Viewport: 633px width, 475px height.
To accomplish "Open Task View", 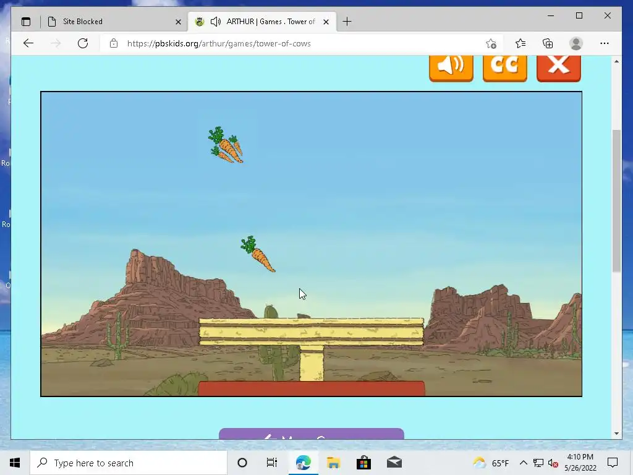I will tap(272, 463).
